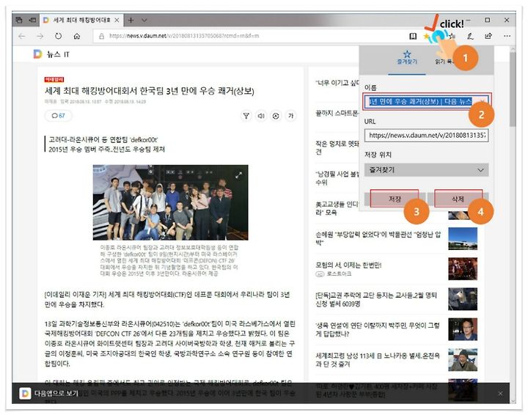Click the 로스트아크 ad thumbnail image

click(463, 268)
